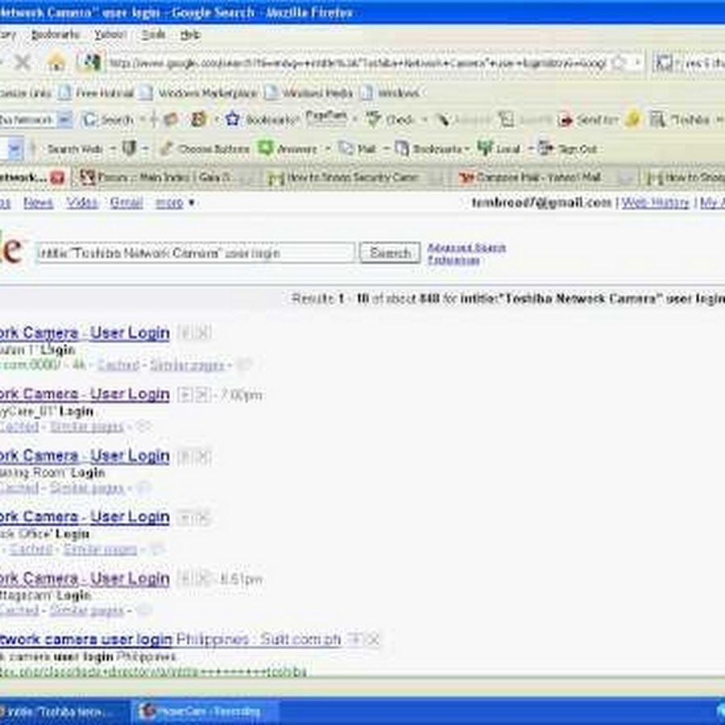The width and height of the screenshot is (725, 725).
Task: Open first result's User Login link
Action: point(85,333)
